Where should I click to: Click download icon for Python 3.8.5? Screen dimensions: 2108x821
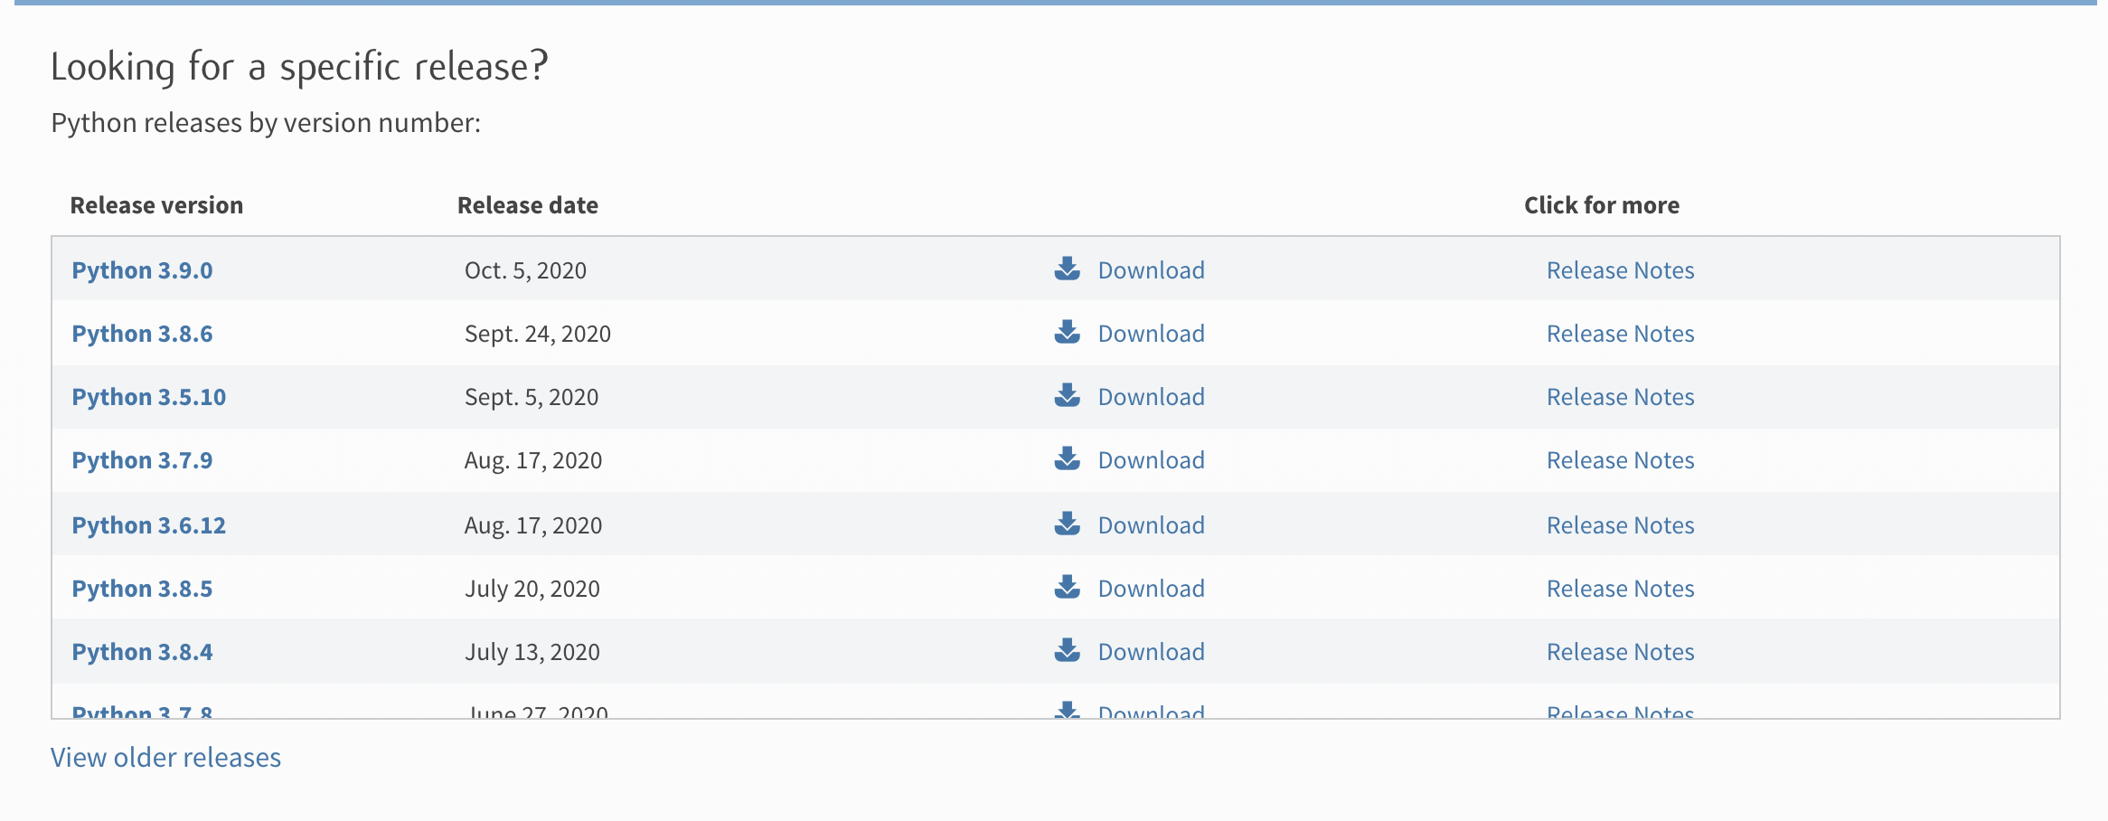1067,587
